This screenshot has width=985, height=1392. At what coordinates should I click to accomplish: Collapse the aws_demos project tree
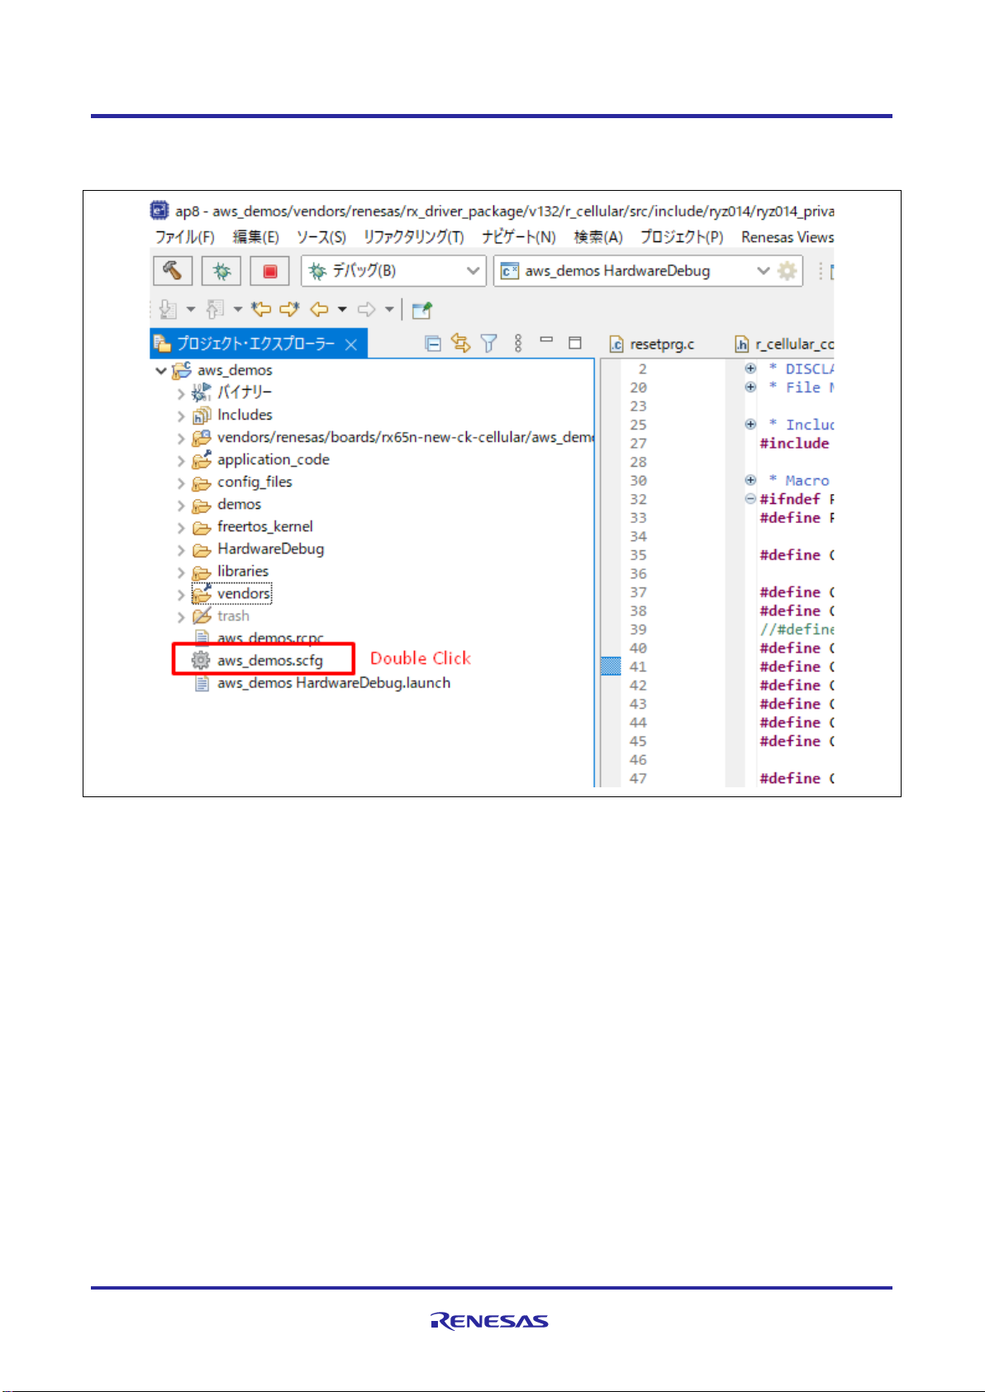[161, 371]
